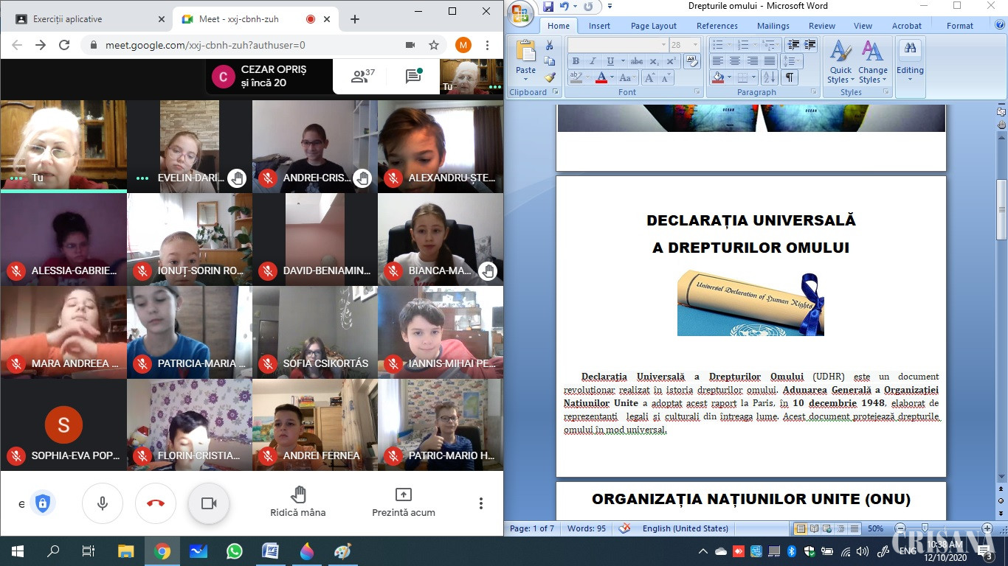Viewport: 1008px width, 566px height.
Task: Open the Paste options dropdown arrow
Action: [525, 80]
